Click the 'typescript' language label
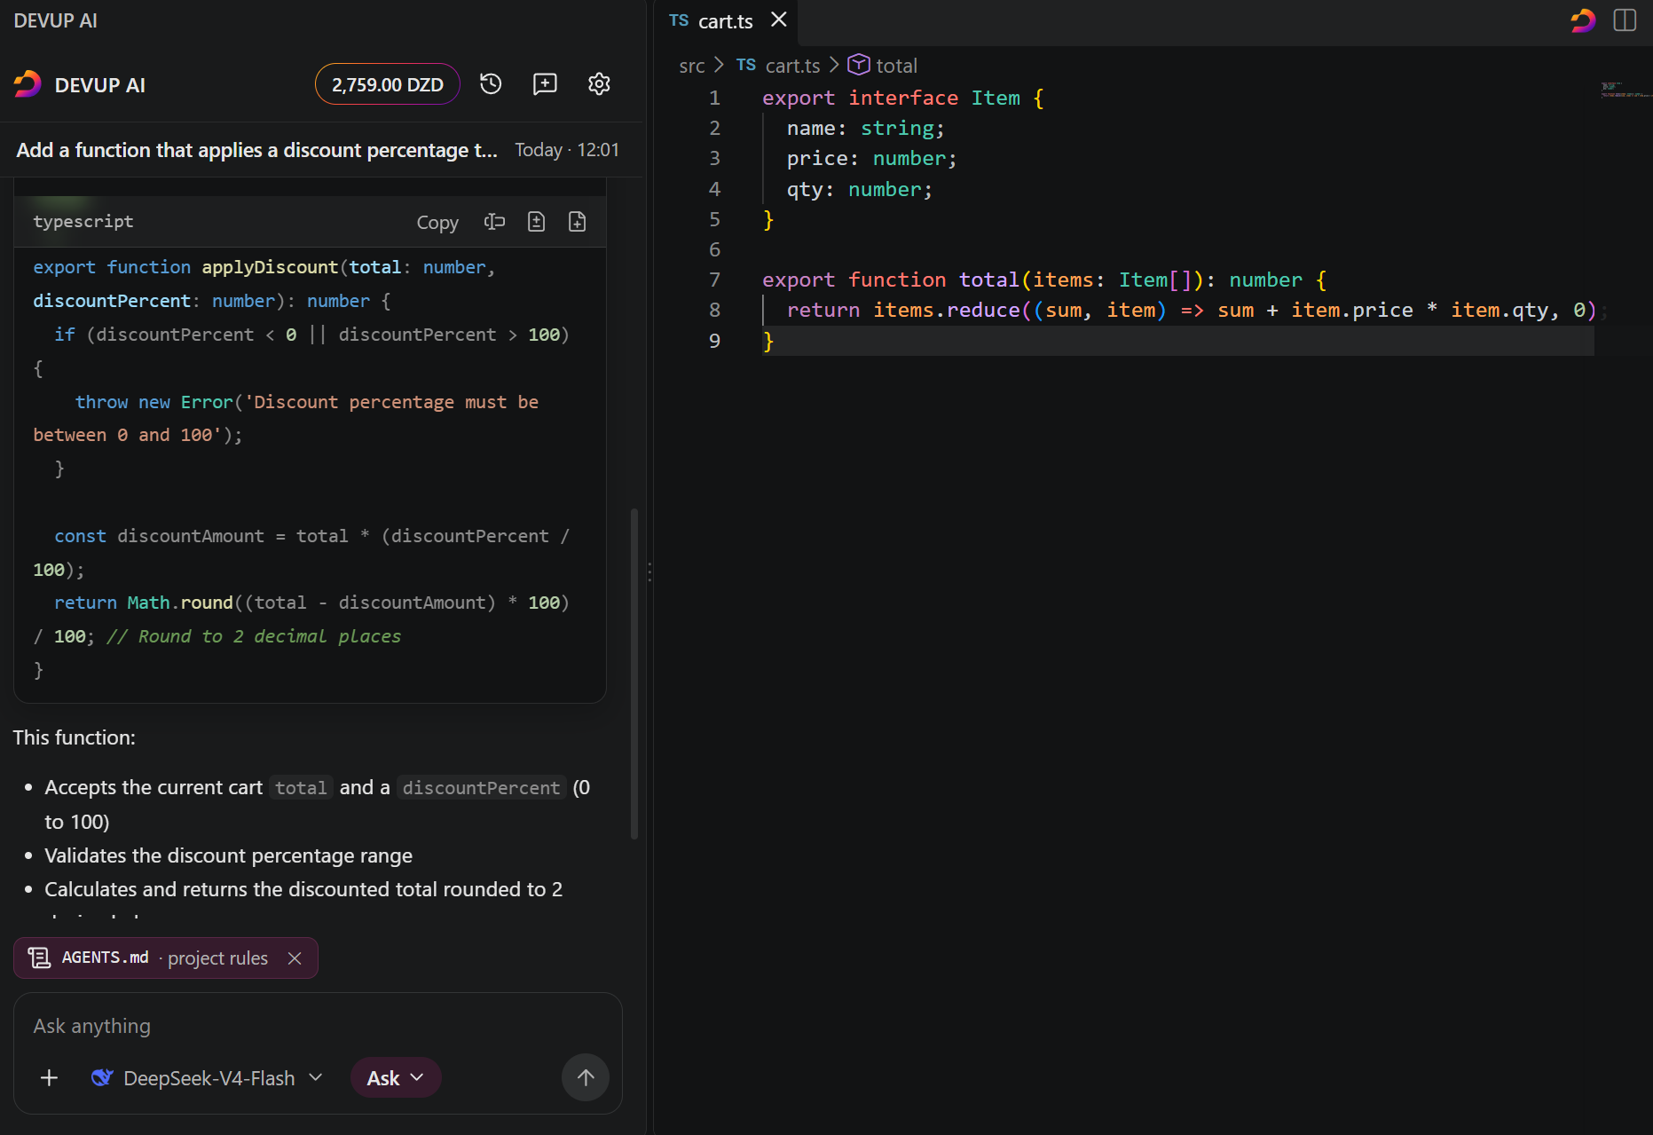The image size is (1653, 1135). 83,222
